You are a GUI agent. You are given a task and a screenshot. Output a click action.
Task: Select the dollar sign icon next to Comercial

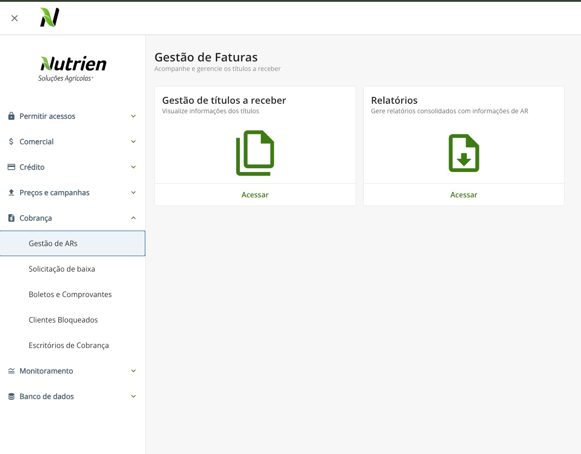click(11, 141)
